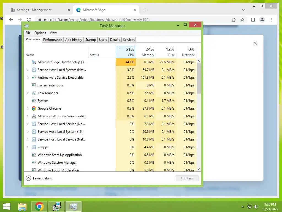This screenshot has width=282, height=212.
Task: Expand the Task Manager process row
Action: 28,93
